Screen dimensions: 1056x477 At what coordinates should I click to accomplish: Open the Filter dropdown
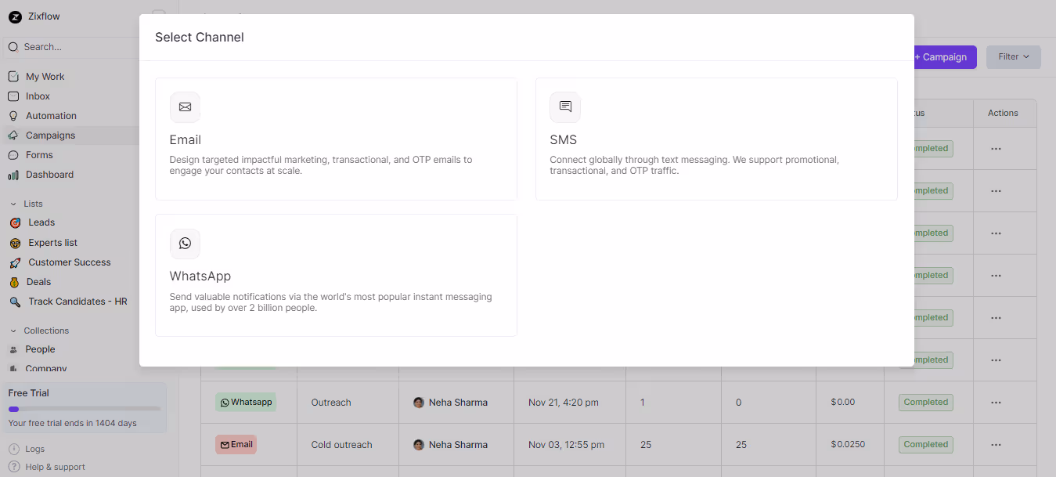tap(1014, 57)
